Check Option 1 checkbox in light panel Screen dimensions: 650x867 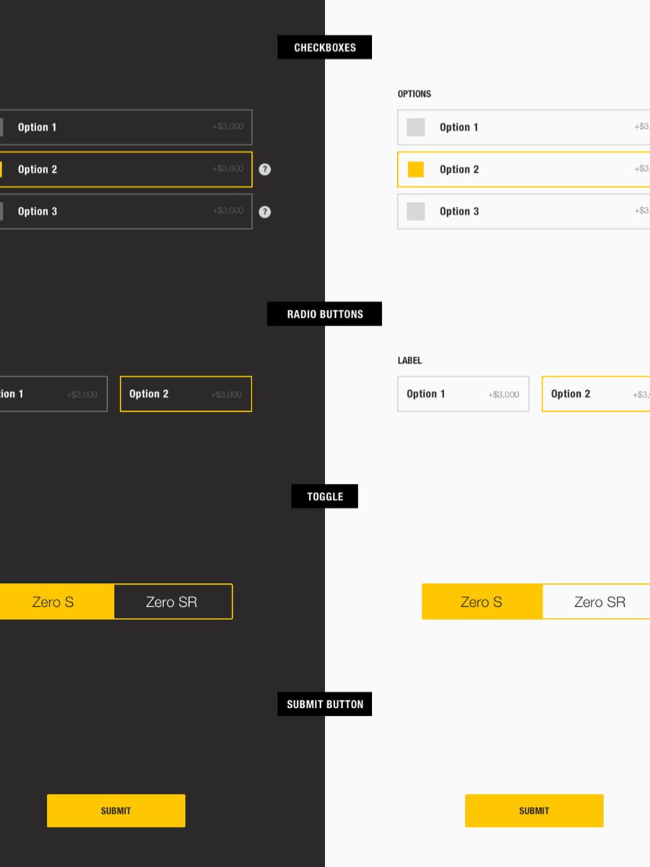[416, 127]
